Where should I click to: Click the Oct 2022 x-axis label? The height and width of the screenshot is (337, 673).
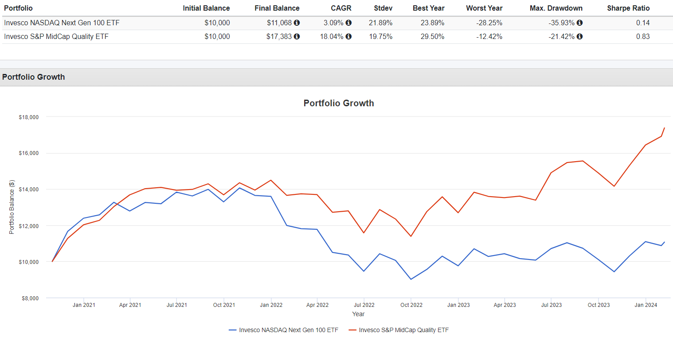[411, 305]
